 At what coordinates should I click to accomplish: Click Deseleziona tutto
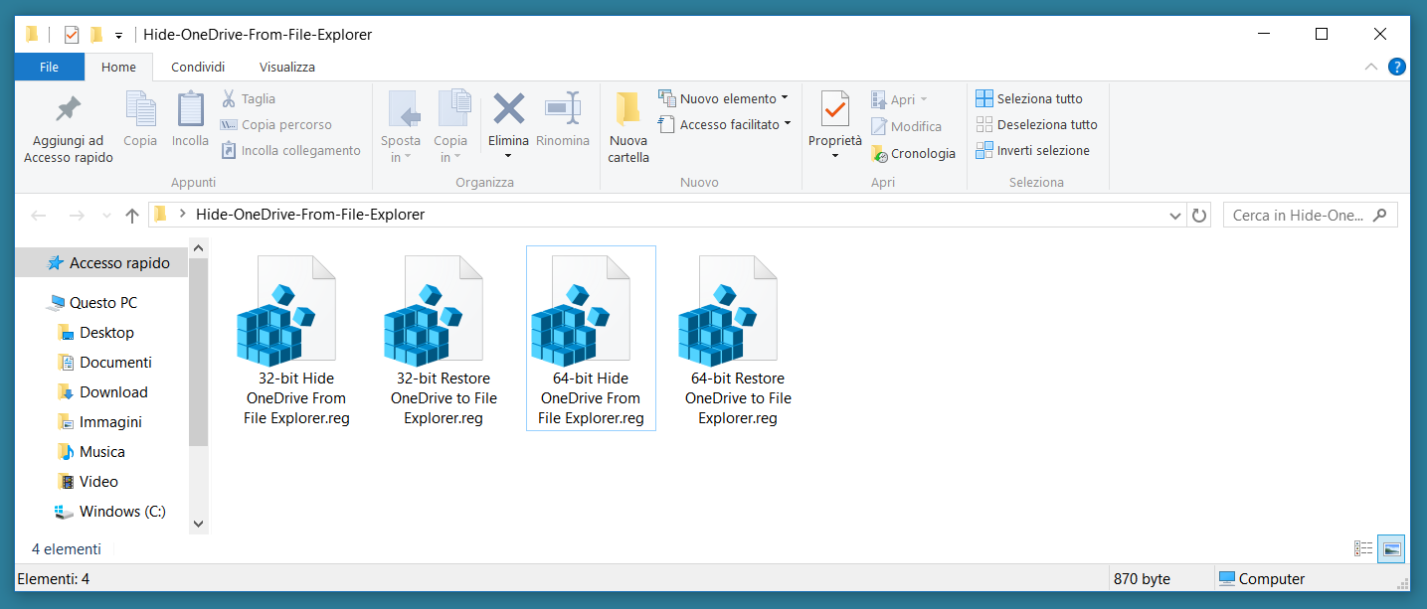tap(1036, 124)
